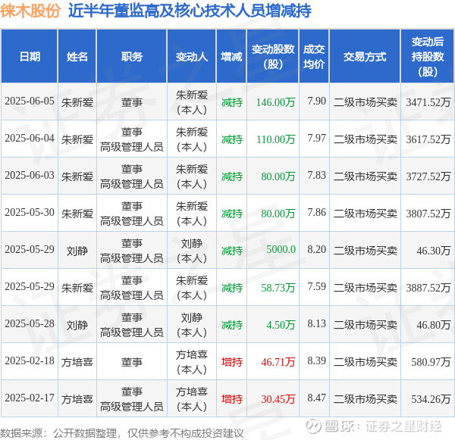Image resolution: width=455 pixels, height=440 pixels.
Task: Click the holding value 46.30万
Action: point(434,251)
